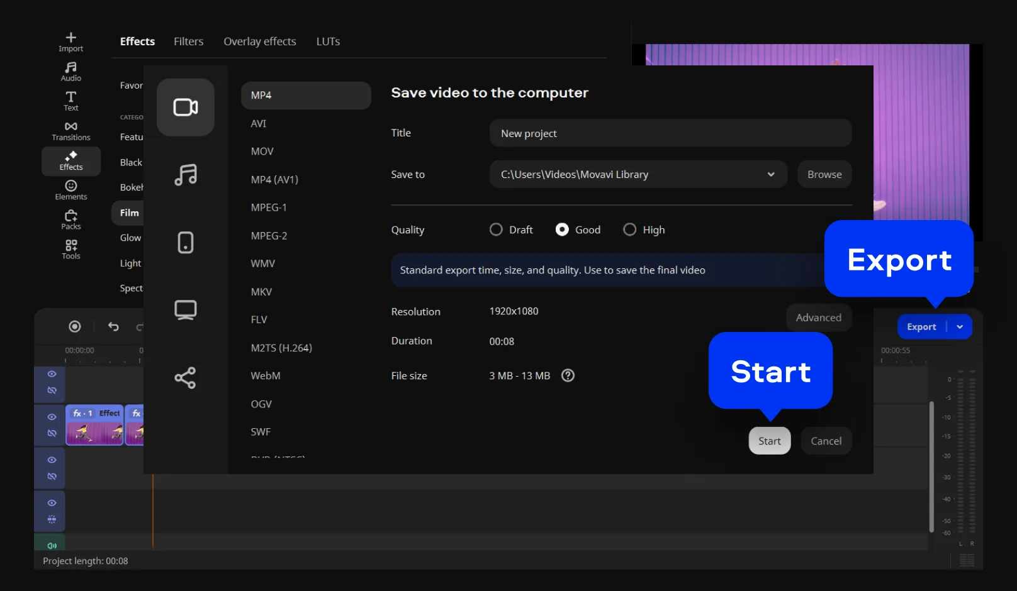Open Export button dropdown arrow
Image resolution: width=1017 pixels, height=591 pixels.
point(960,327)
